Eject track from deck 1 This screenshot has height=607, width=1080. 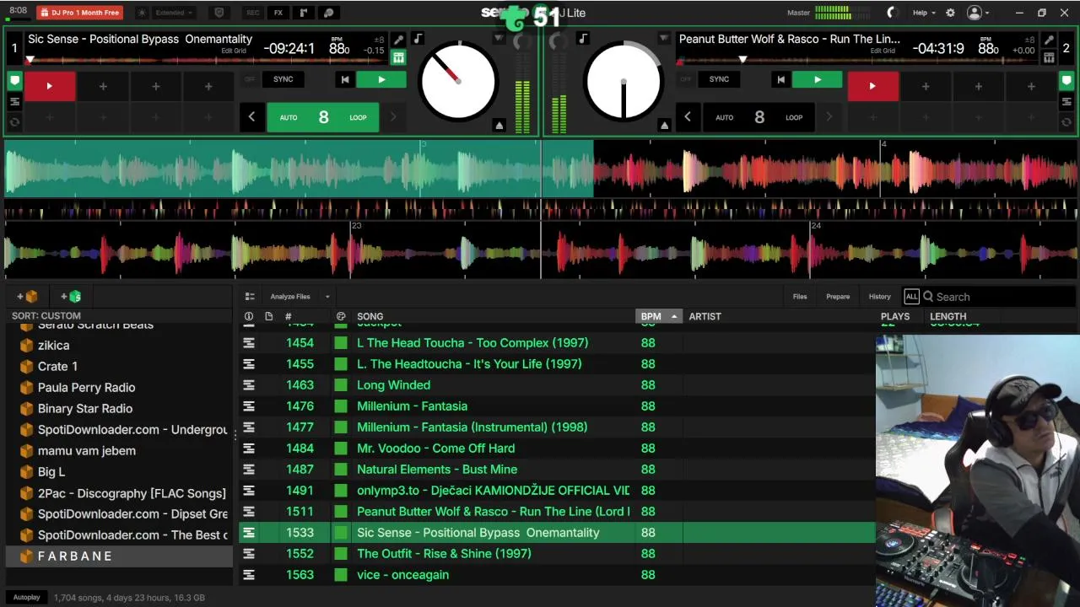(x=499, y=125)
